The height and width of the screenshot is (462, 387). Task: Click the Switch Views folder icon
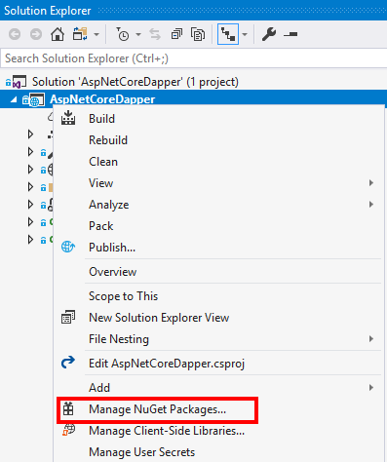click(x=80, y=34)
